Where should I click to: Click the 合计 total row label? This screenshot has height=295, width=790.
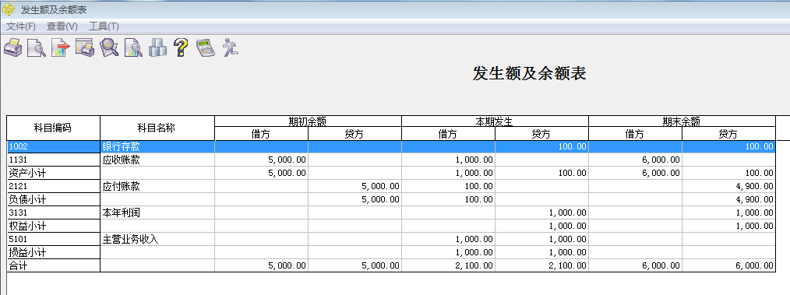tap(18, 265)
